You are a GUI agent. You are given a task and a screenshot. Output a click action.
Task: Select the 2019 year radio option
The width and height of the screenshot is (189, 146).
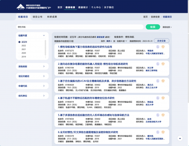point(19,57)
